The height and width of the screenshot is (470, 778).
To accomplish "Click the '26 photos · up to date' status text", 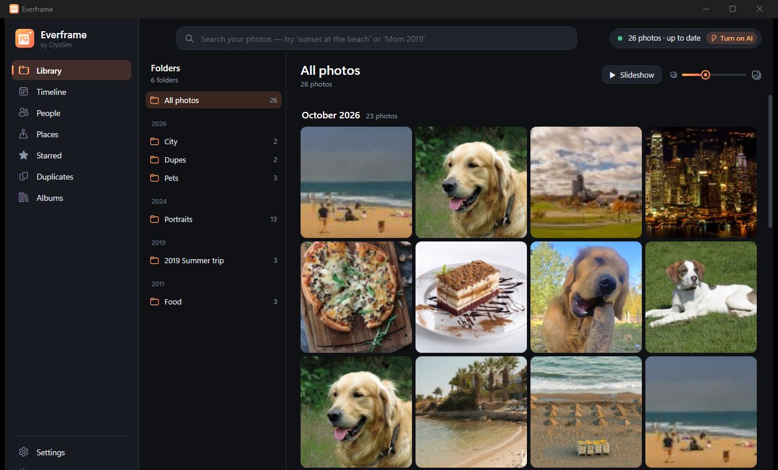I will tap(664, 38).
